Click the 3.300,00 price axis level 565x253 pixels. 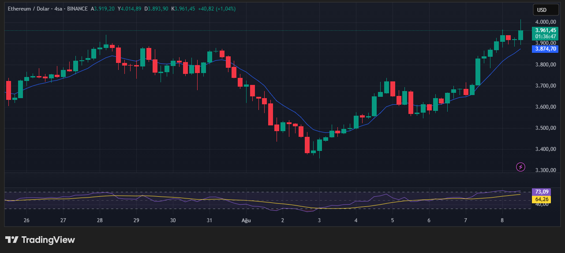point(545,170)
